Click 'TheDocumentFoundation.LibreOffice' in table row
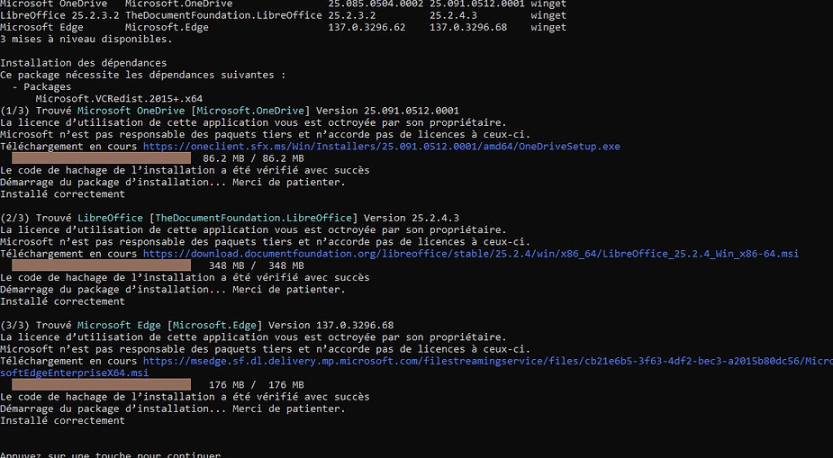The height and width of the screenshot is (458, 833). [x=223, y=15]
